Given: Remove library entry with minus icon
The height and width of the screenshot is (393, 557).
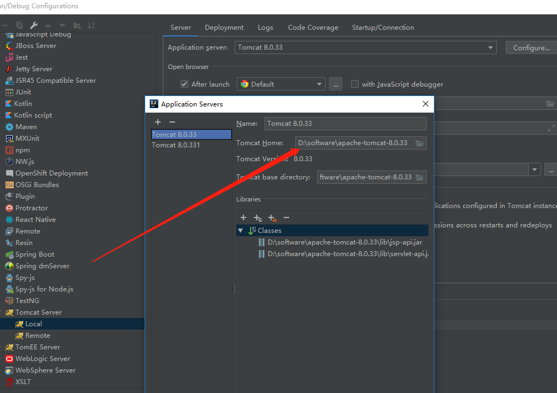Looking at the screenshot, I should tap(287, 217).
